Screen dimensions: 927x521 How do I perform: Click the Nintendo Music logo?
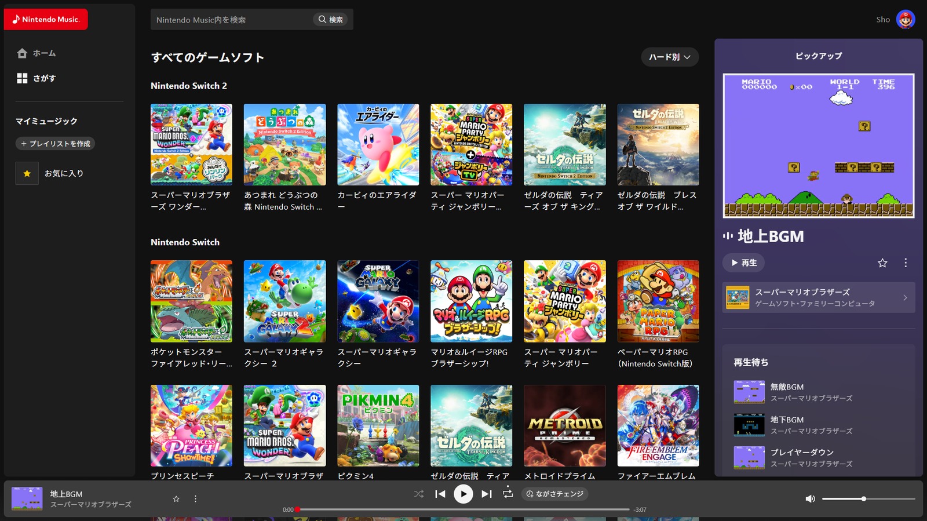[46, 19]
